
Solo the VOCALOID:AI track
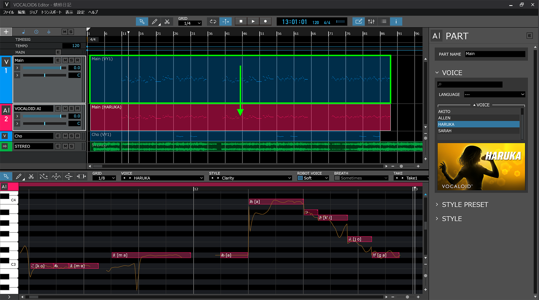[x=71, y=109]
